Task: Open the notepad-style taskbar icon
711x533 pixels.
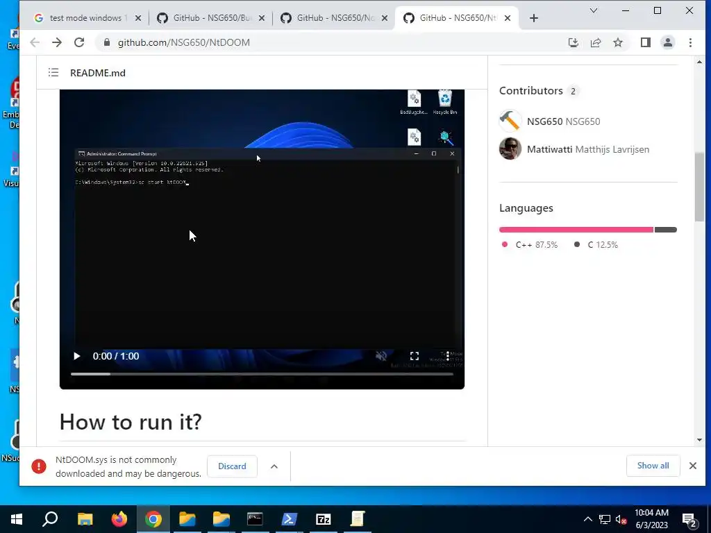Action: (x=358, y=519)
